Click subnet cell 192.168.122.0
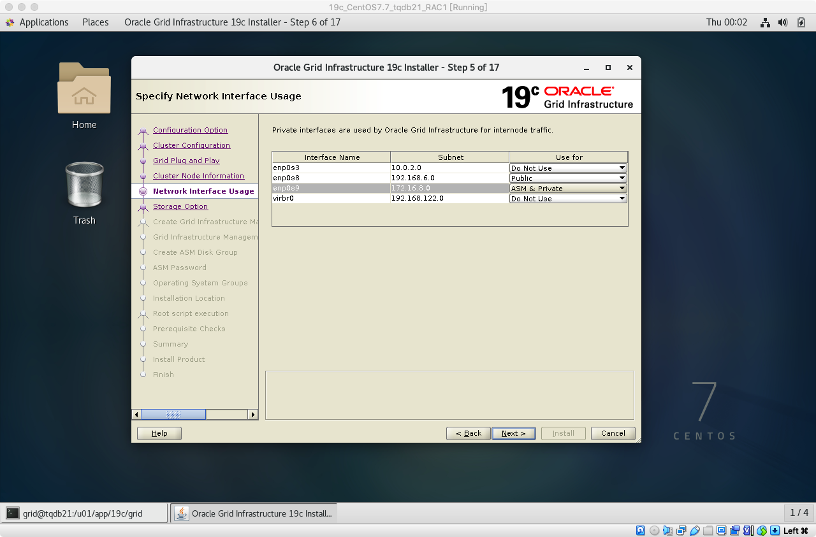The width and height of the screenshot is (816, 537). [x=449, y=199]
